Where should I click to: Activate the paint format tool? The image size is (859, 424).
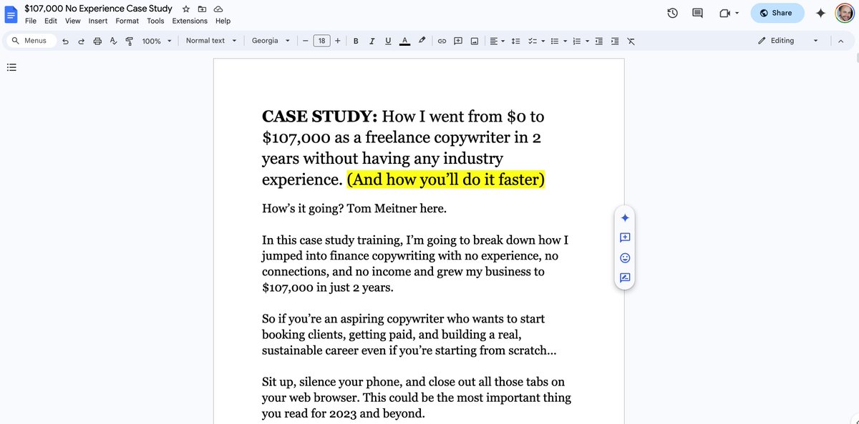[x=130, y=41]
